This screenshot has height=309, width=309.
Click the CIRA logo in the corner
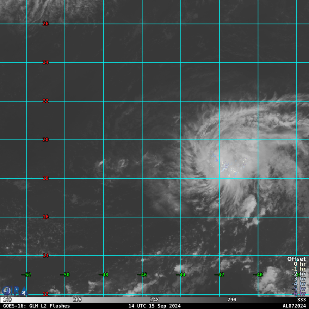14,290
